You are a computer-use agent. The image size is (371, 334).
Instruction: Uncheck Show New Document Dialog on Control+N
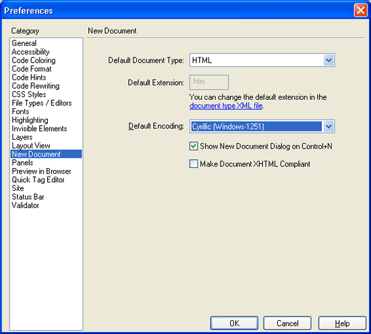tap(194, 146)
